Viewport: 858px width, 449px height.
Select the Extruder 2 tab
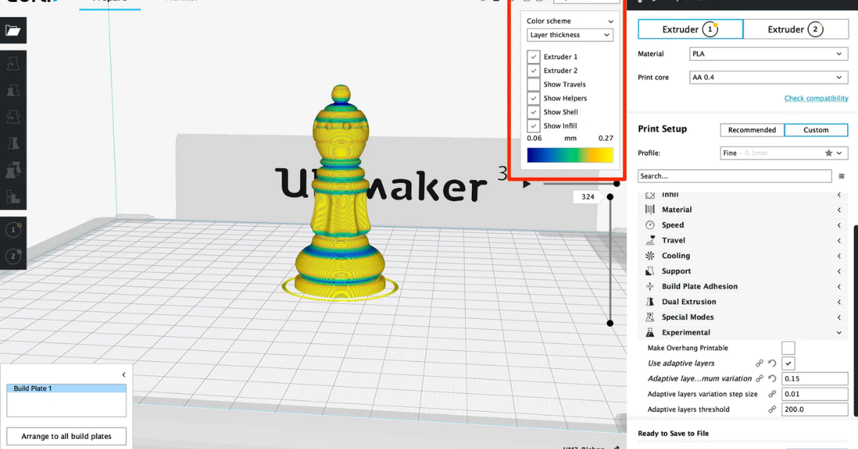tap(796, 29)
